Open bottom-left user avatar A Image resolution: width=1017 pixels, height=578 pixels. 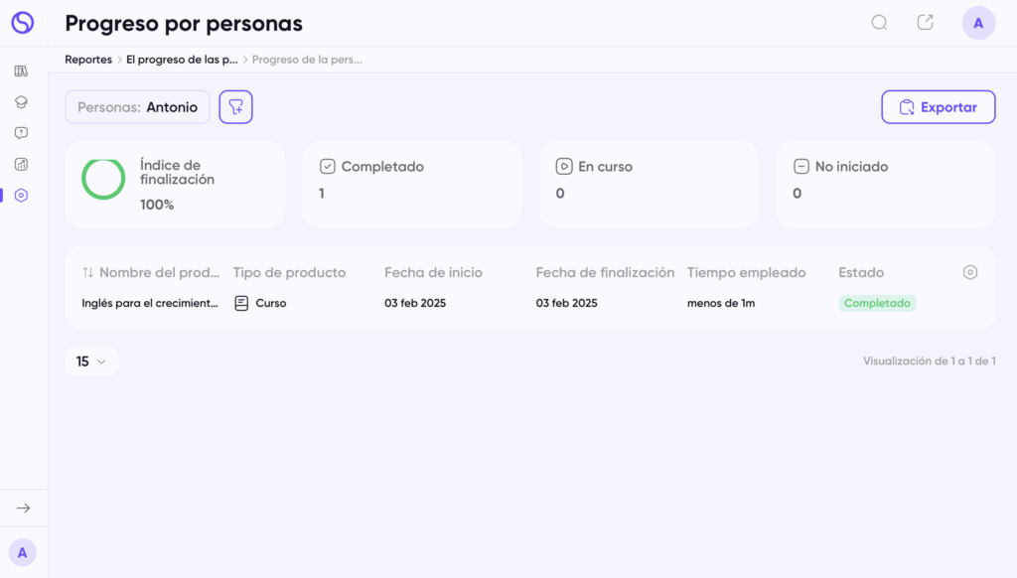pos(23,553)
